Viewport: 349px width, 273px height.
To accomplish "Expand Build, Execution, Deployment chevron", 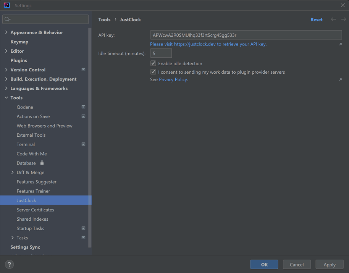I will [x=6, y=79].
